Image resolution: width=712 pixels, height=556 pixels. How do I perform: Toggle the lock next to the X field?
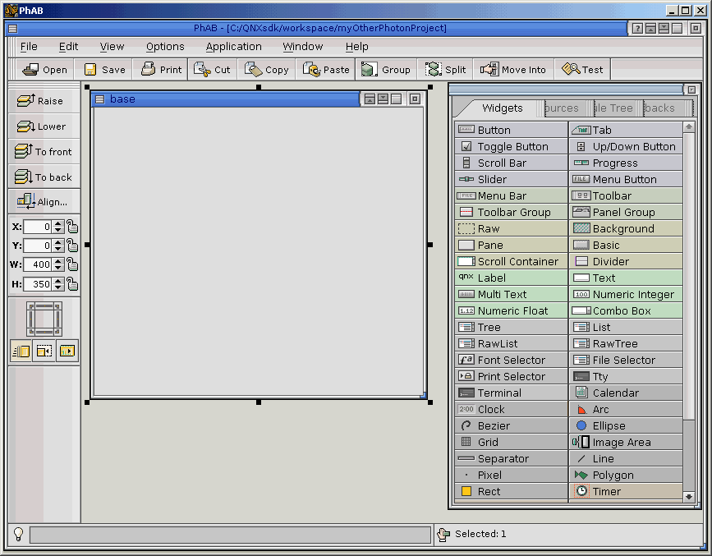tap(72, 227)
